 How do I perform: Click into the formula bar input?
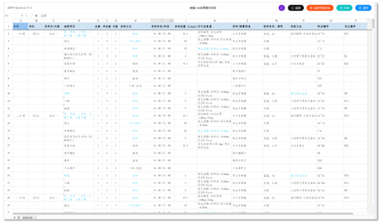206,16
